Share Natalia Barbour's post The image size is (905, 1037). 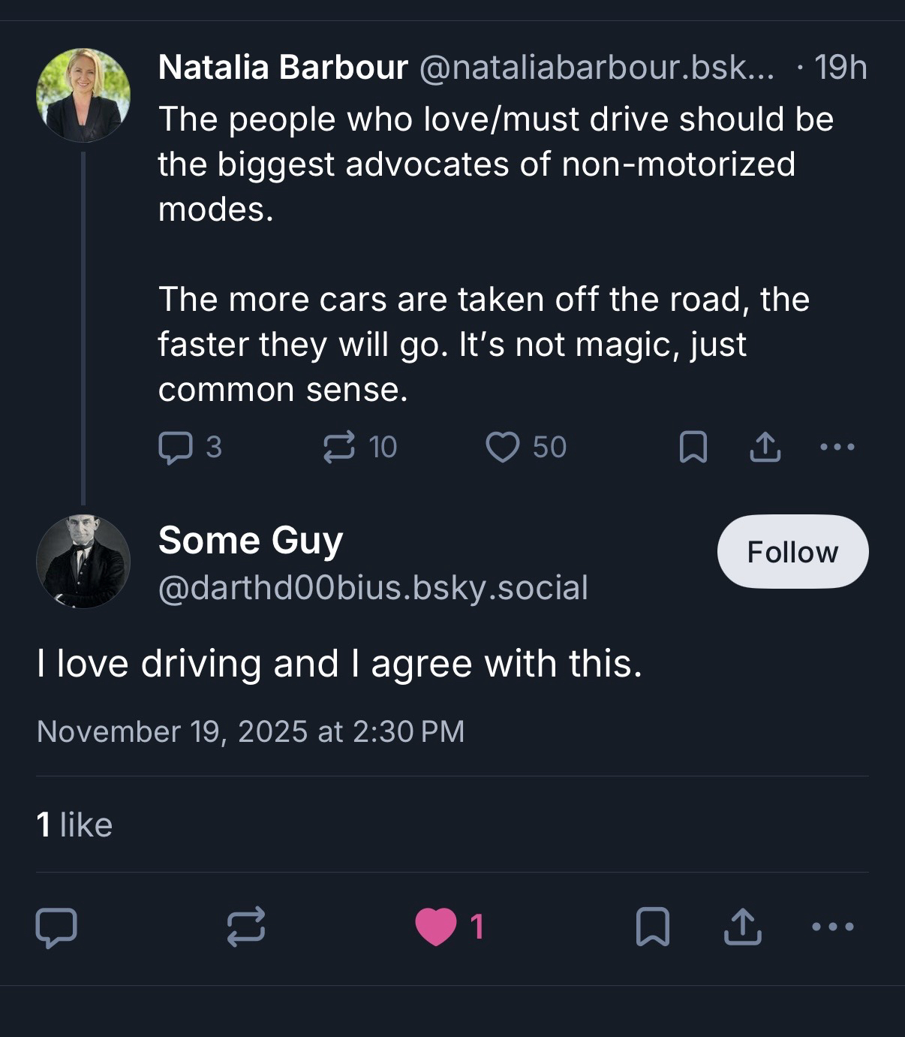click(765, 448)
